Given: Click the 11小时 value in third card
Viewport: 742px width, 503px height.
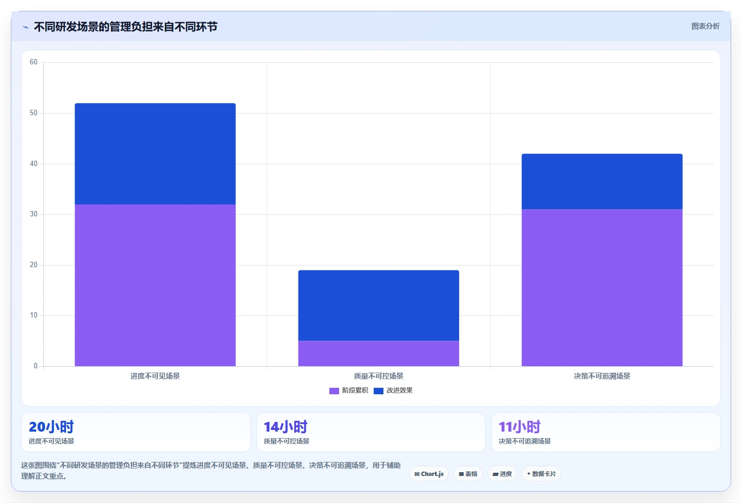Looking at the screenshot, I should tap(519, 427).
